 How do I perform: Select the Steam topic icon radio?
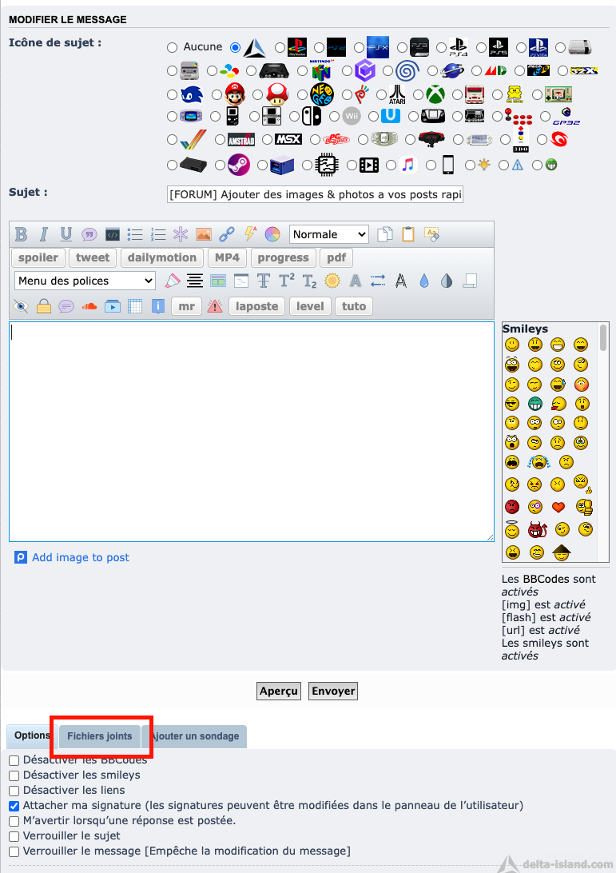click(x=221, y=165)
